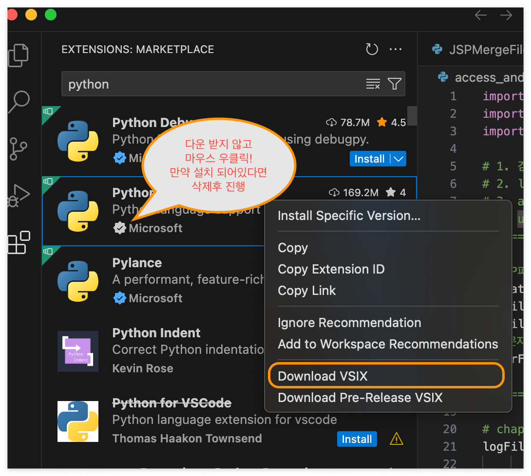Click the 4.5 star rating of Python Debugger
Viewport: 531px width, 476px height.
pyautogui.click(x=391, y=123)
